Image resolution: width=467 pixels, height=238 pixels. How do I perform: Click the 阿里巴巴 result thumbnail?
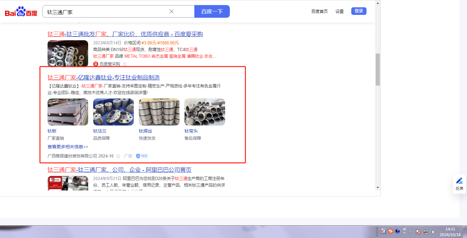(68, 183)
